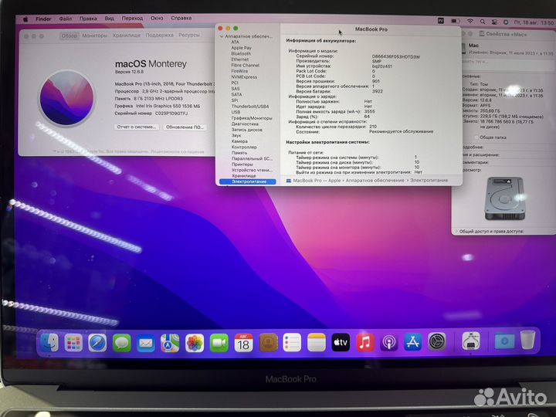Viewport: 556px width, 417px height.
Task: Select Память in the hardware list
Action: coord(239,153)
